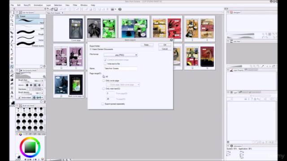
Task: Click the Name input field in Batch export
Action: (121, 68)
